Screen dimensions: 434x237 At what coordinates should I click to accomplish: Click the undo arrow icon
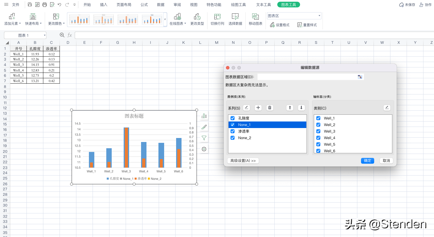60,5
